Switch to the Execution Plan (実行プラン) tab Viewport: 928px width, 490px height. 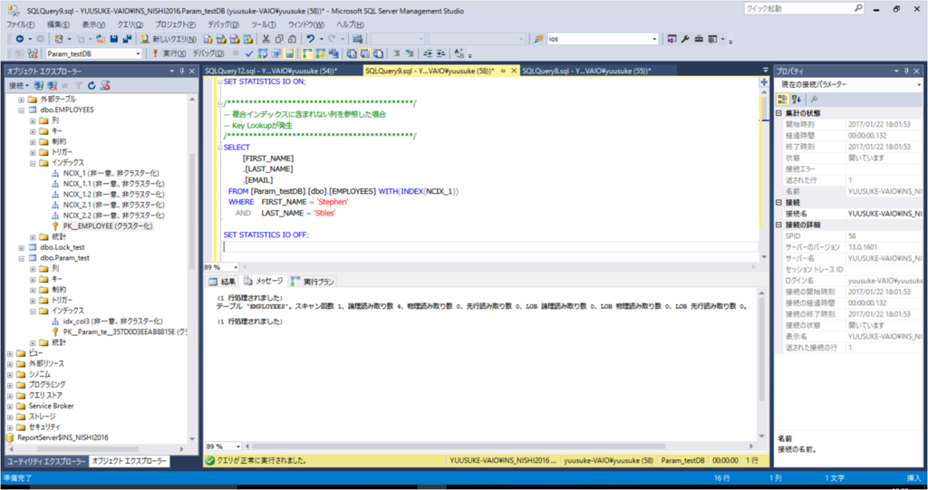[x=313, y=282]
